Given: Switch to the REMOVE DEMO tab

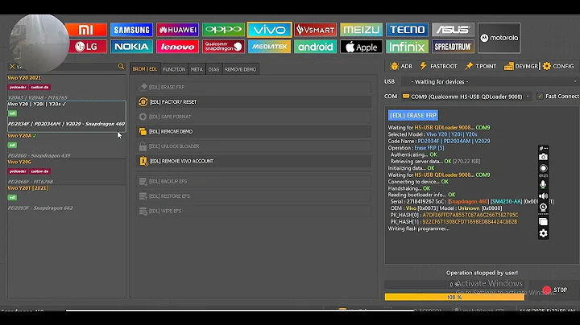Looking at the screenshot, I should [x=240, y=69].
